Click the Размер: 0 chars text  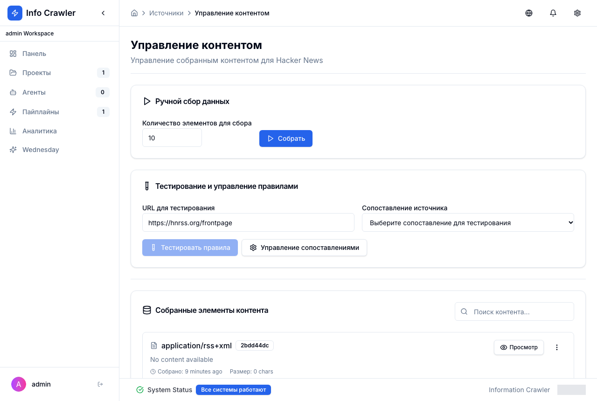(251, 372)
